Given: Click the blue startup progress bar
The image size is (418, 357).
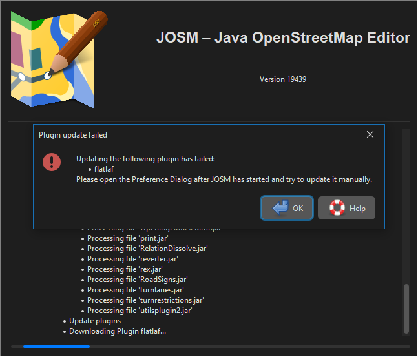Looking at the screenshot, I should tap(56, 347).
